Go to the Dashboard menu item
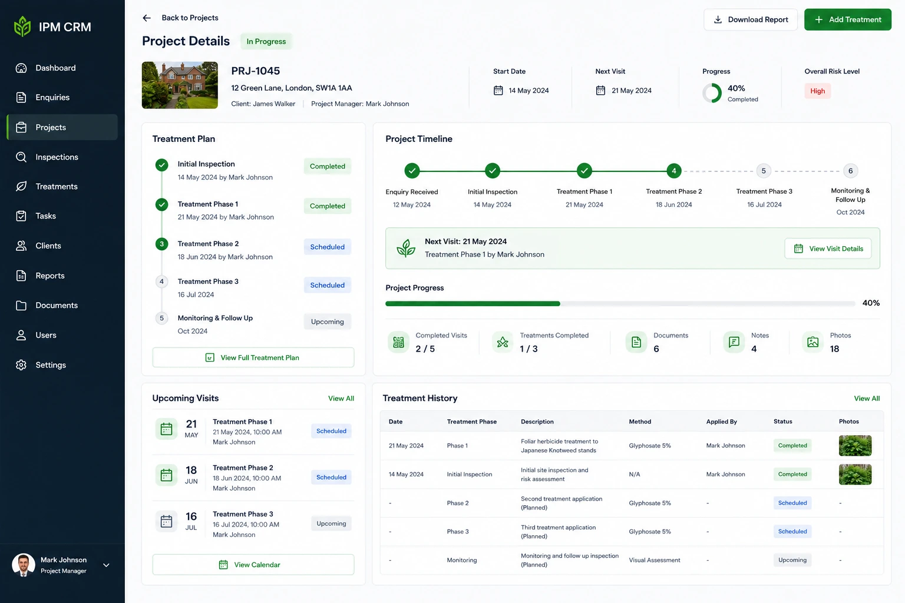 tap(62, 68)
